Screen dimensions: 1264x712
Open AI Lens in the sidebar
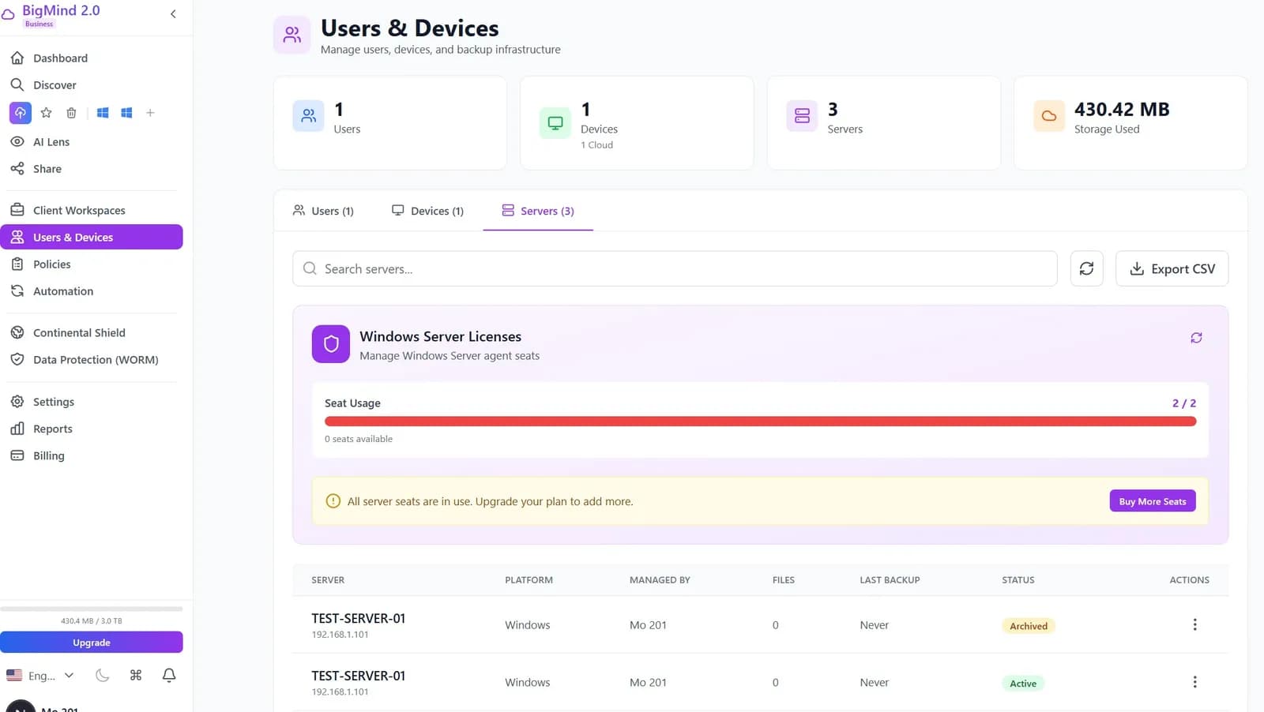(x=51, y=141)
